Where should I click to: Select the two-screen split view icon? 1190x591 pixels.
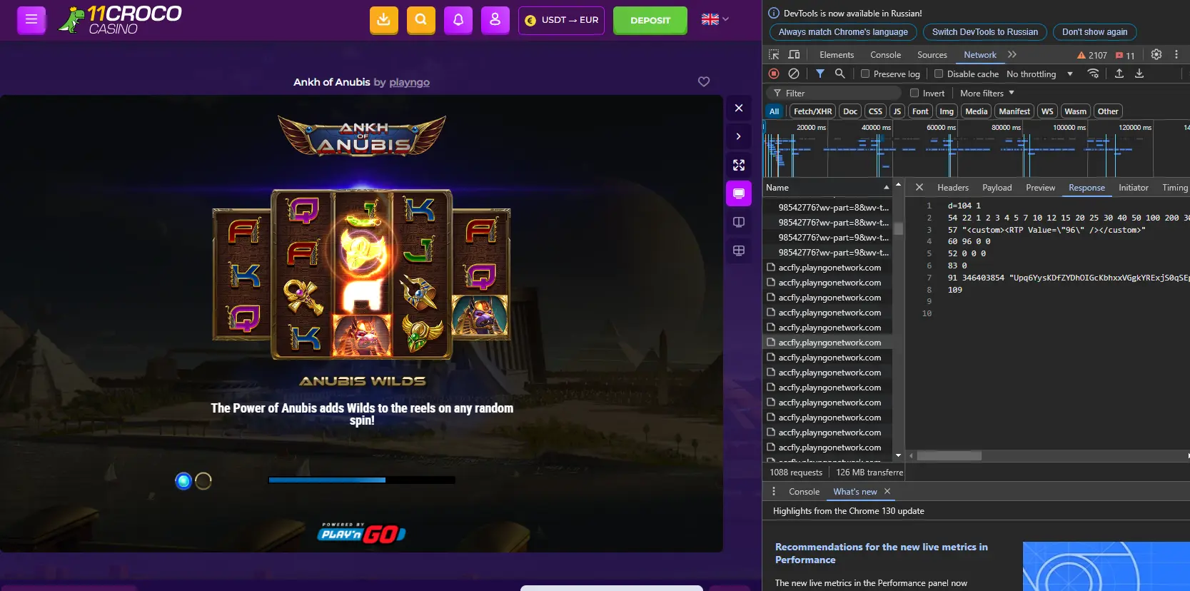click(x=739, y=222)
